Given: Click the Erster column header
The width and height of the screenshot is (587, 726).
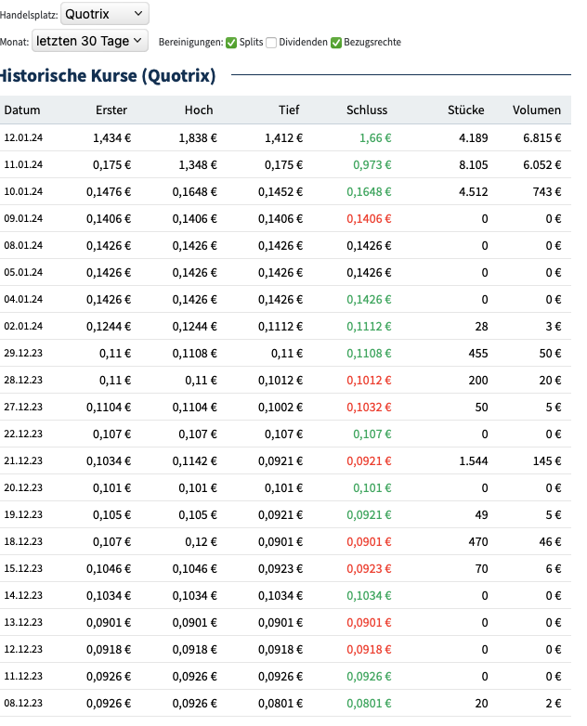Looking at the screenshot, I should tap(111, 110).
